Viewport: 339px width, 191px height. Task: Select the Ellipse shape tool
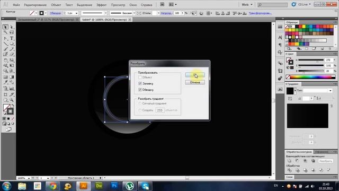pos(12,44)
